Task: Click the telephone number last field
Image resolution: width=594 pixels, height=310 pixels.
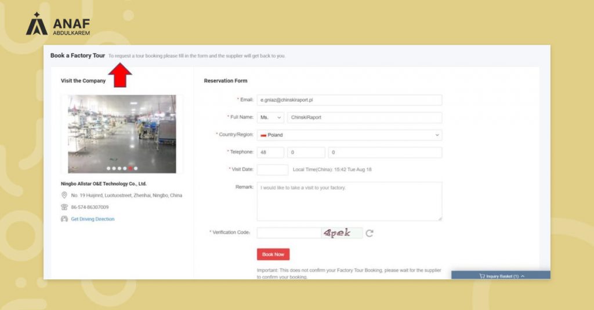Action: click(385, 152)
